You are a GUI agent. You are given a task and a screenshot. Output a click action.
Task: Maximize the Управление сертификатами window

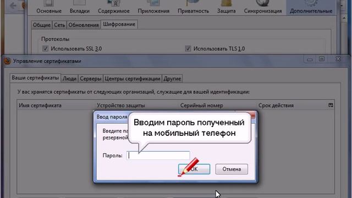pos(322,59)
